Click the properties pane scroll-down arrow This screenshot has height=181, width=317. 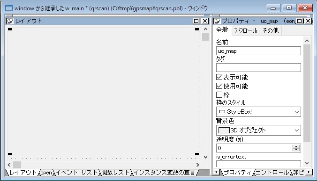307,163
